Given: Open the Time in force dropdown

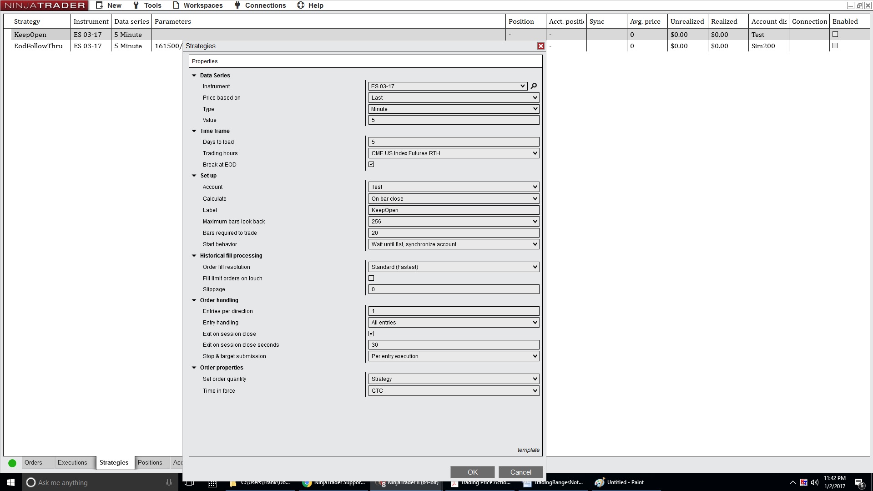Looking at the screenshot, I should pyautogui.click(x=454, y=391).
